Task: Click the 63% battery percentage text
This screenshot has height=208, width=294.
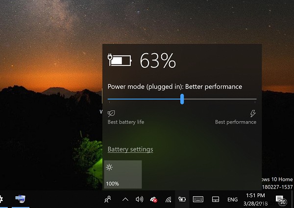Action: [x=158, y=61]
